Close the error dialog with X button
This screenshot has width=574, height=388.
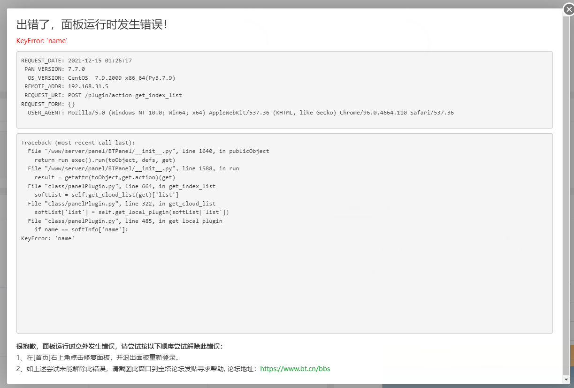568,9
